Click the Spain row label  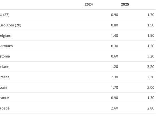3,88
